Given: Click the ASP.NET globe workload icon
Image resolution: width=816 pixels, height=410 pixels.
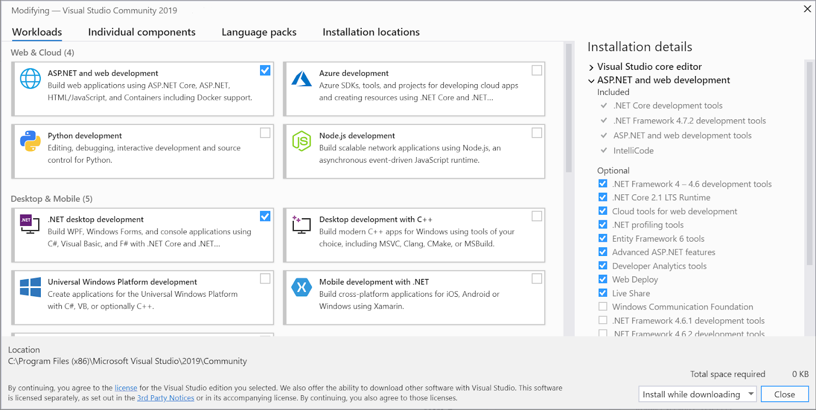Looking at the screenshot, I should 30,79.
